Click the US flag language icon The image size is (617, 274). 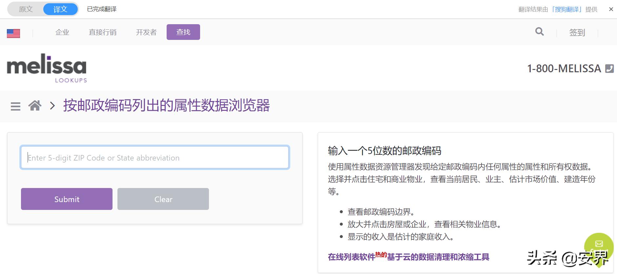coord(13,33)
